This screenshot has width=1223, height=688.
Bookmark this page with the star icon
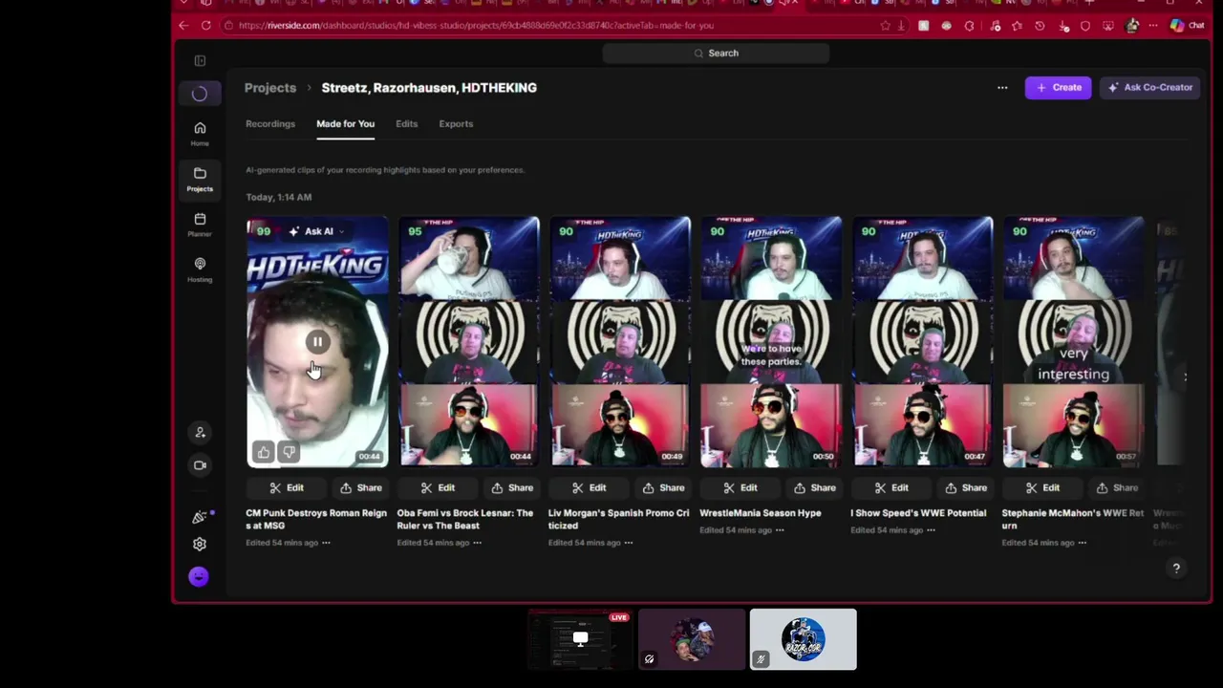point(885,26)
